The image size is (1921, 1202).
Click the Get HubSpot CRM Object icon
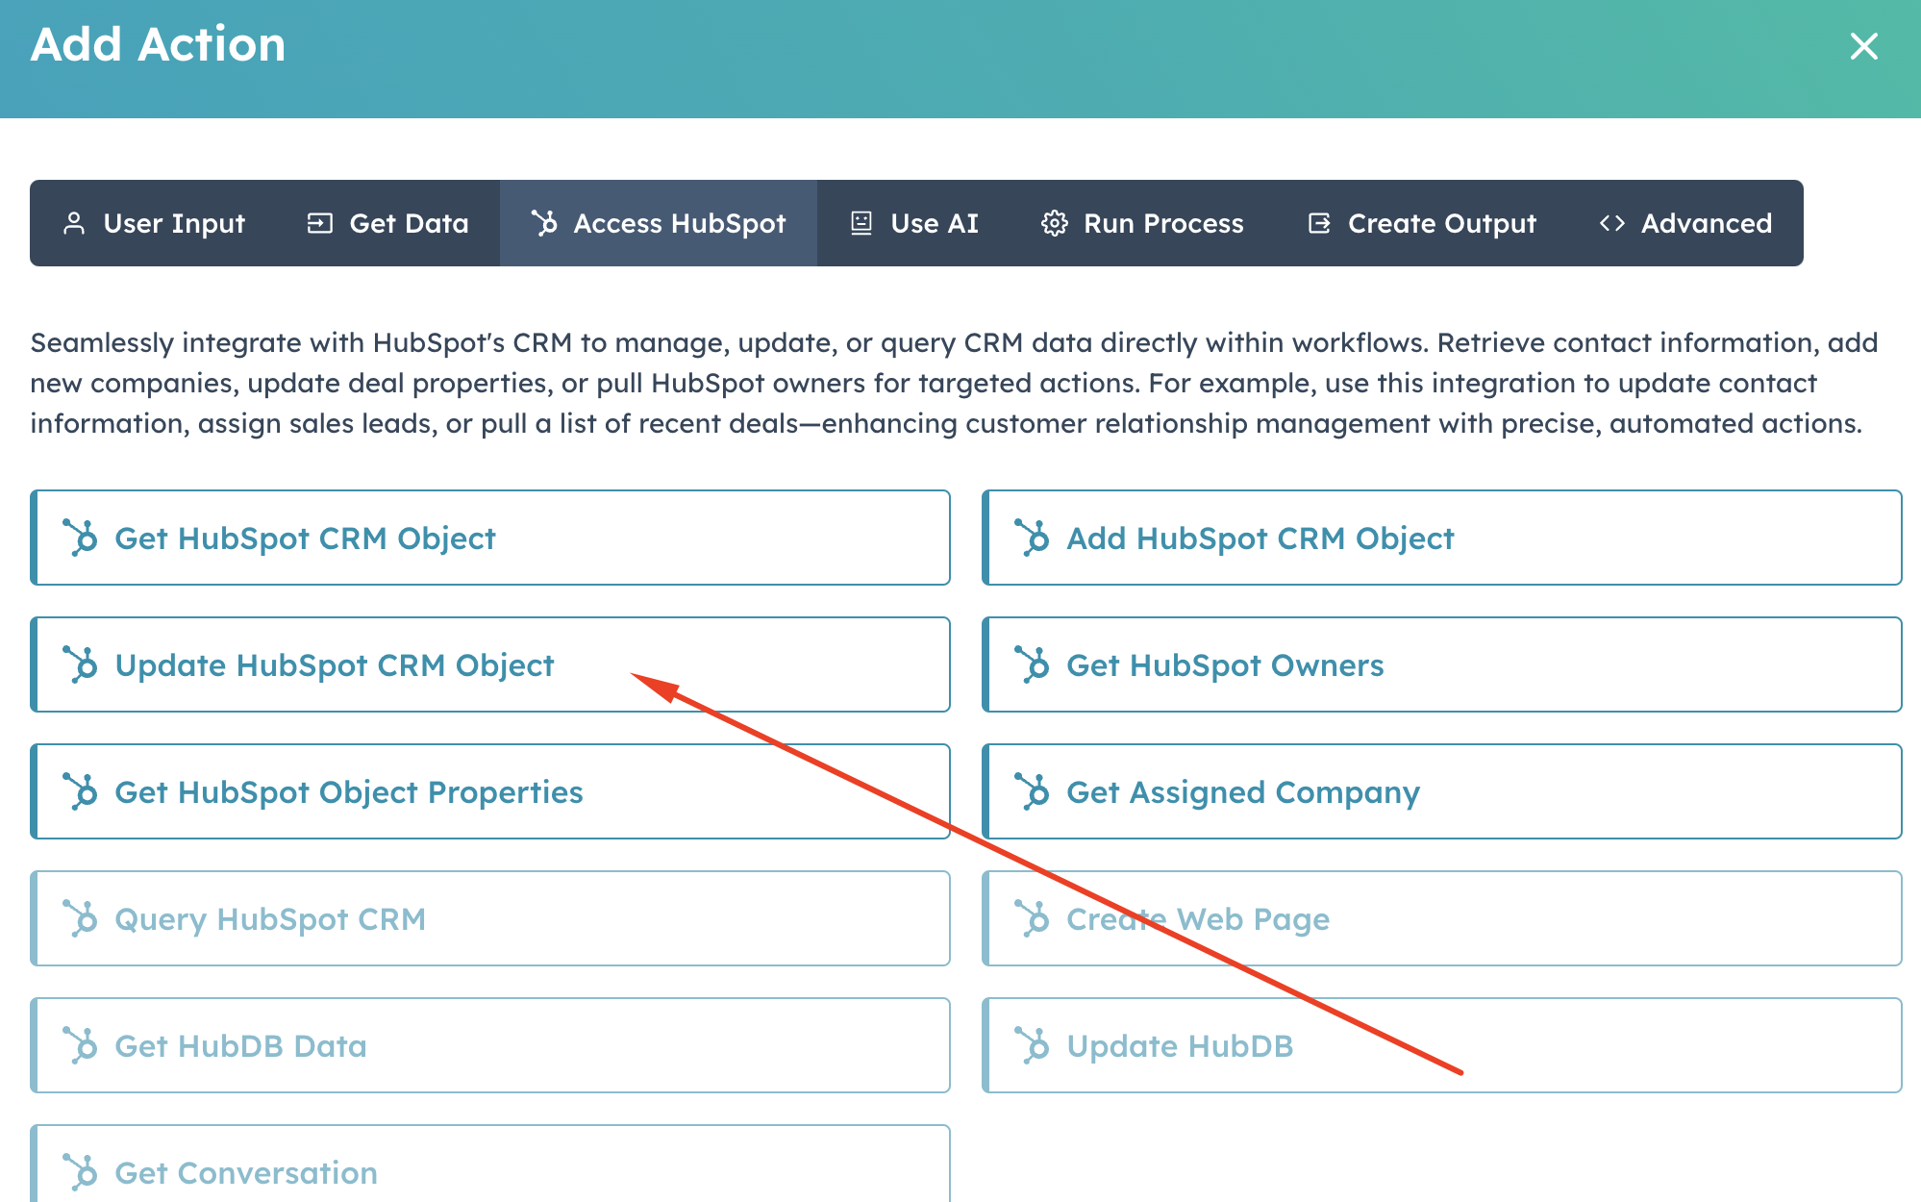point(80,538)
